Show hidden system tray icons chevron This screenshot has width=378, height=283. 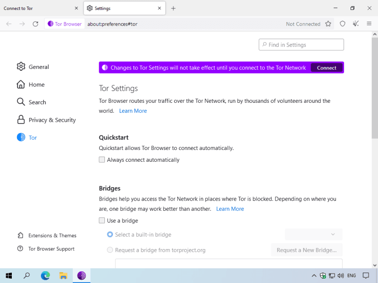(x=314, y=276)
